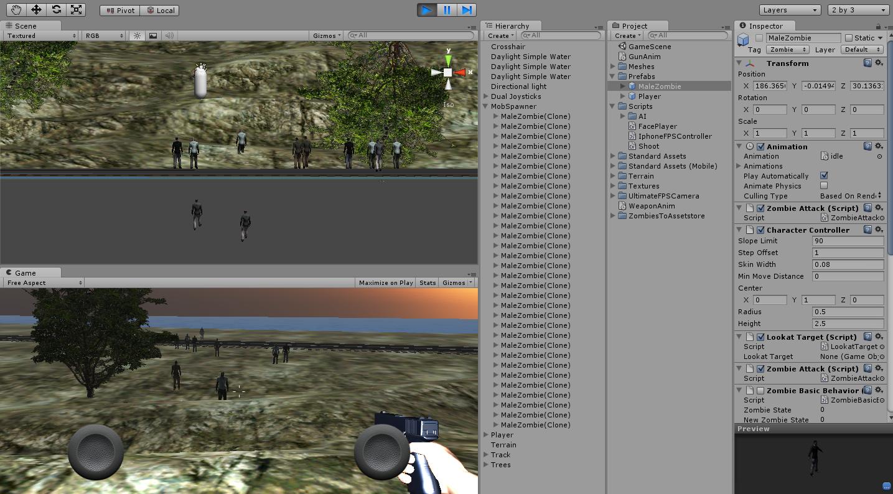
Task: Pause the running game
Action: (x=447, y=9)
